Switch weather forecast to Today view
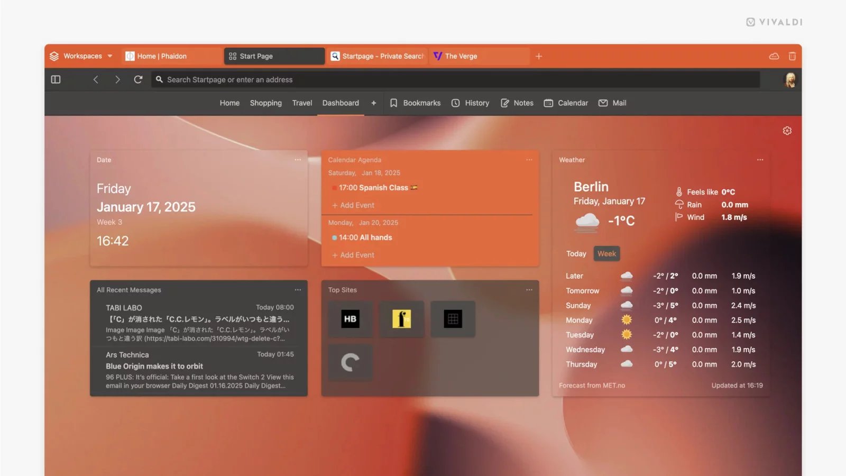The width and height of the screenshot is (846, 476). point(576,253)
